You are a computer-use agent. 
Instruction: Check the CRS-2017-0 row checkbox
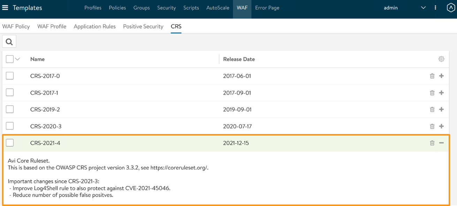[10, 76]
